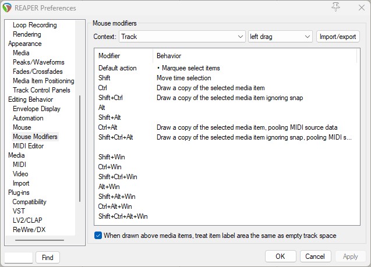This screenshot has height=267, width=371.
Task: Select Default action row Marquee select items
Action: point(227,68)
